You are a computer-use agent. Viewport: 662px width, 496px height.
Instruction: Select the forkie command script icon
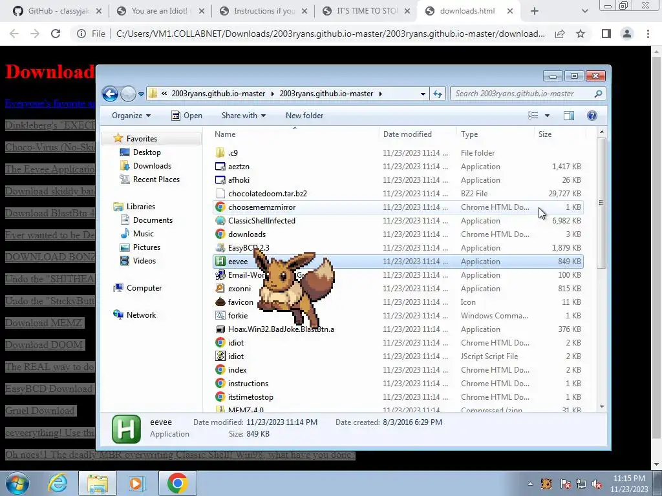[220, 315]
